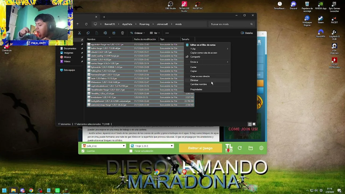
Task: Open the Windows Start menu
Action: click(4, 190)
